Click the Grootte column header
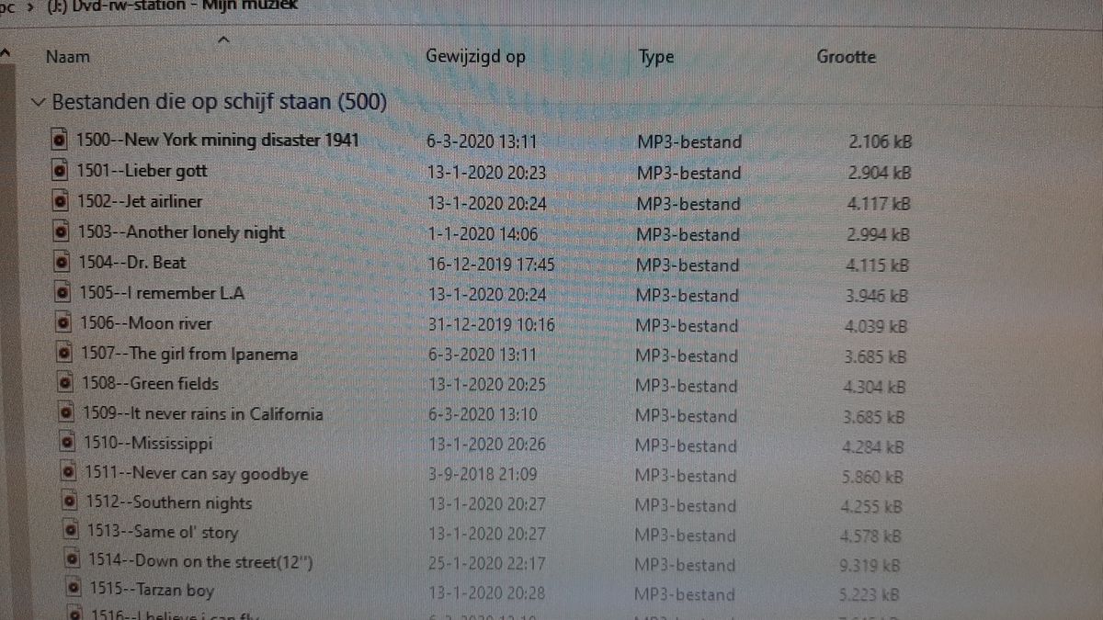1103x620 pixels. (846, 57)
